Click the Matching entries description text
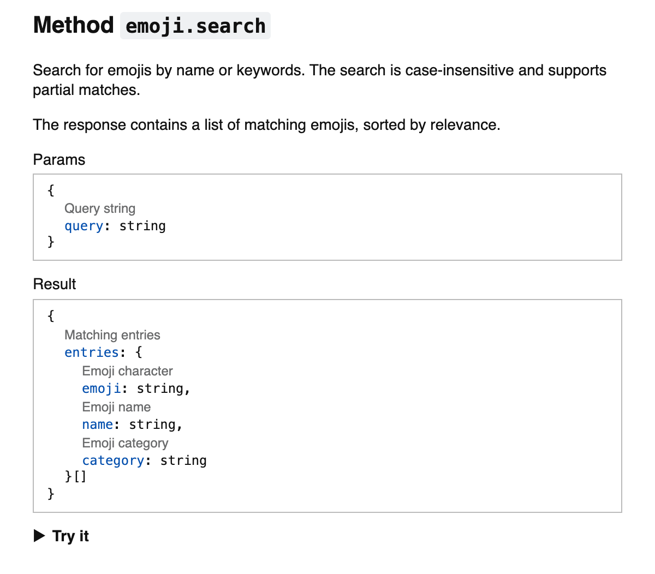The width and height of the screenshot is (655, 574). [x=112, y=335]
